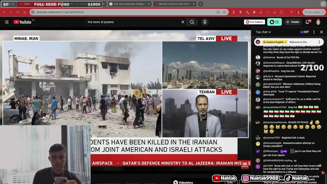This screenshot has width=327, height=184.
Task: Click the Create button
Action: (293, 22)
